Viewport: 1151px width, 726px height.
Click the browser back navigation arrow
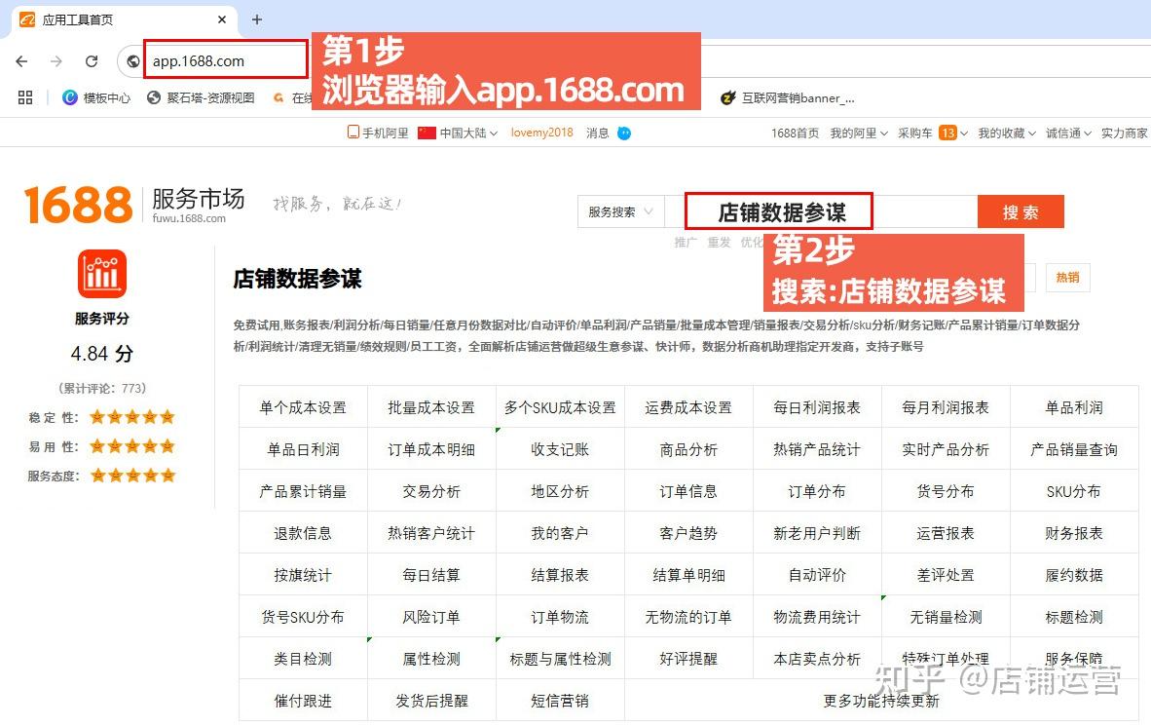pos(21,59)
